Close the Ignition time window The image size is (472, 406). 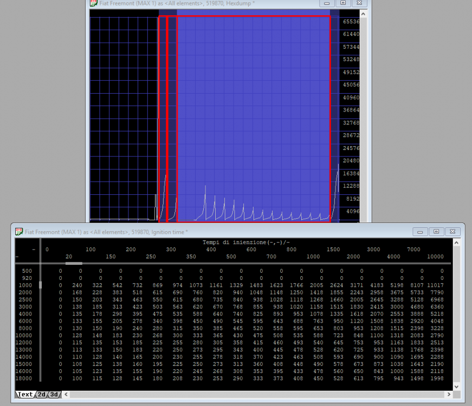point(452,232)
